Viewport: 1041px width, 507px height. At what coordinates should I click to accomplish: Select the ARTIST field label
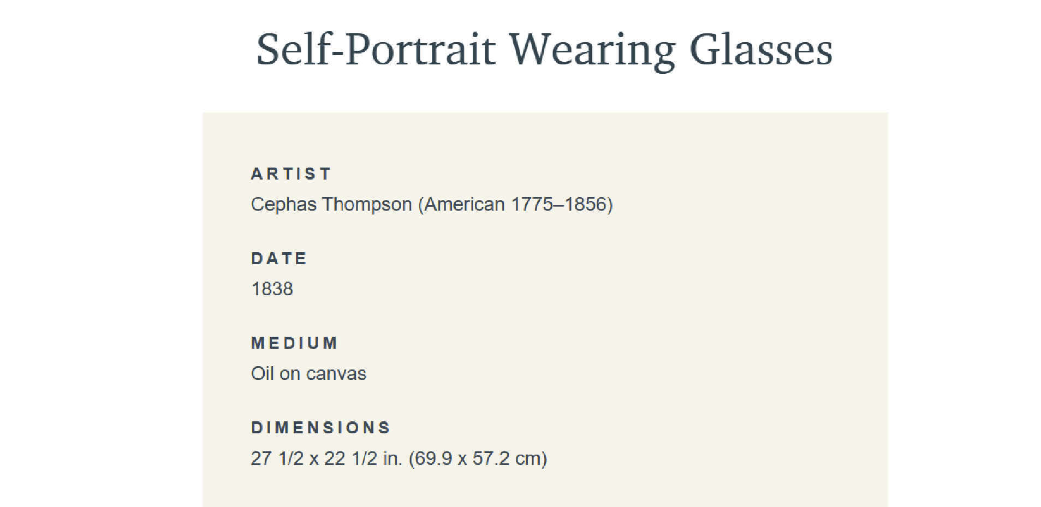291,174
